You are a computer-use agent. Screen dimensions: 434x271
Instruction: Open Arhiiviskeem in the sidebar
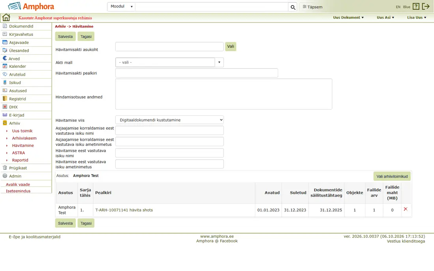click(24, 138)
